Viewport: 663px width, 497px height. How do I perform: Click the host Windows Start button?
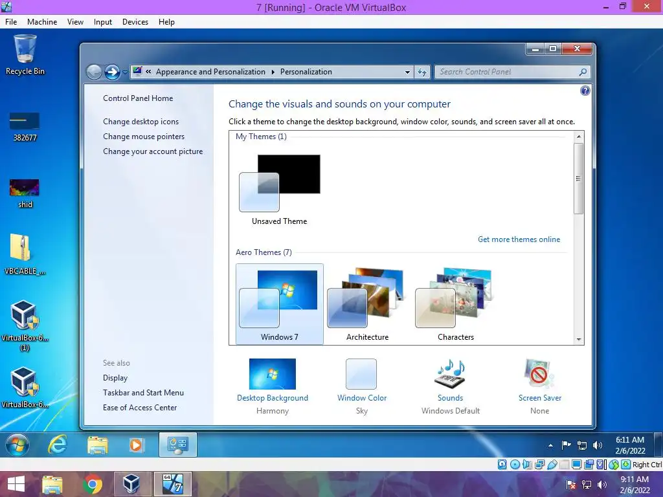[x=16, y=484]
